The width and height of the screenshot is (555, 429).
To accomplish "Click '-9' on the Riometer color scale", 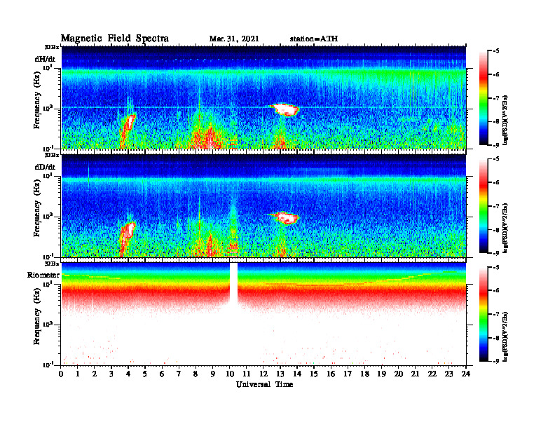I will [x=495, y=361].
